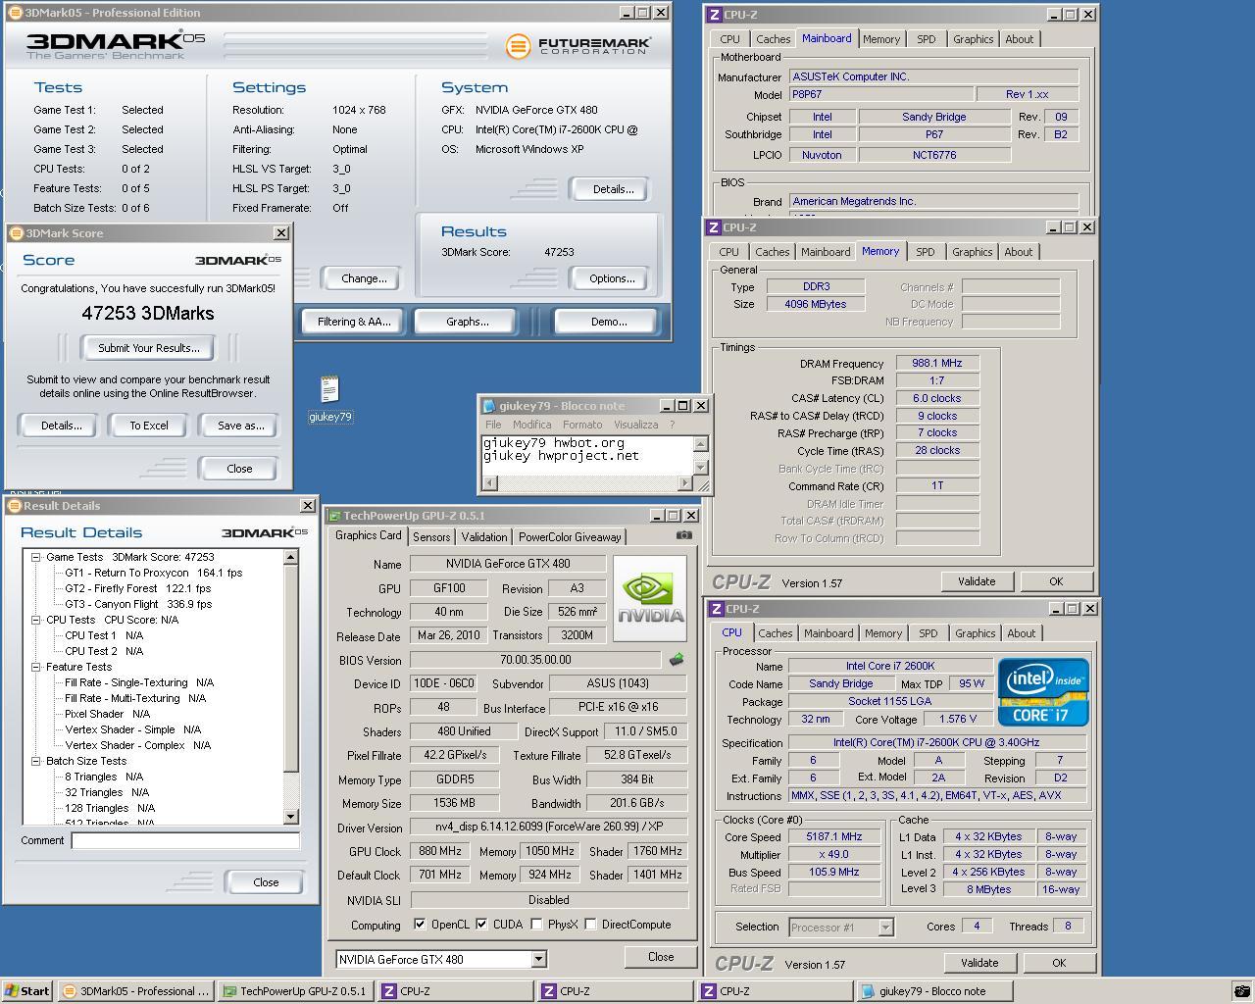Click the 3DMark05 title bar icon
The height and width of the screenshot is (1004, 1255).
tap(15, 13)
